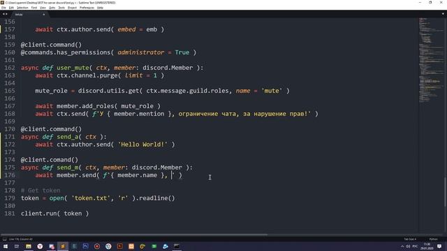Open the red circle recorder taskbar icon
This screenshot has height=251, width=447.
click(97, 246)
